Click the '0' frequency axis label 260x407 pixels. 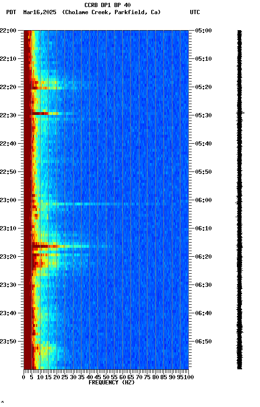coord(24,377)
